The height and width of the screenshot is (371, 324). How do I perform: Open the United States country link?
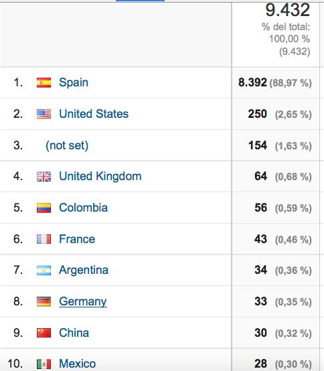point(94,114)
